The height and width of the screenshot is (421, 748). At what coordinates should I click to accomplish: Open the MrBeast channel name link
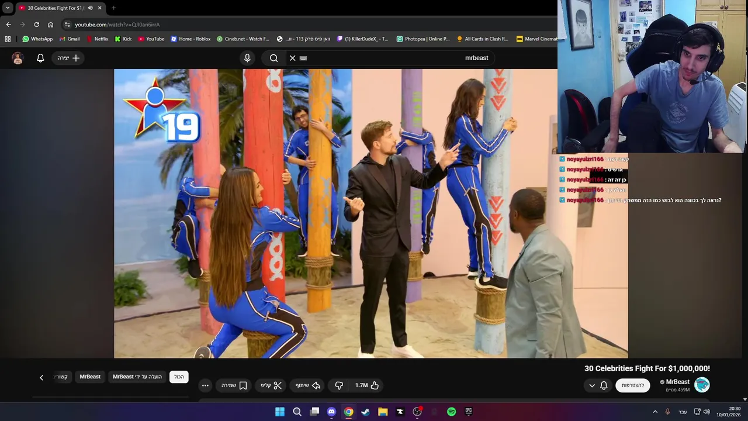pyautogui.click(x=677, y=382)
